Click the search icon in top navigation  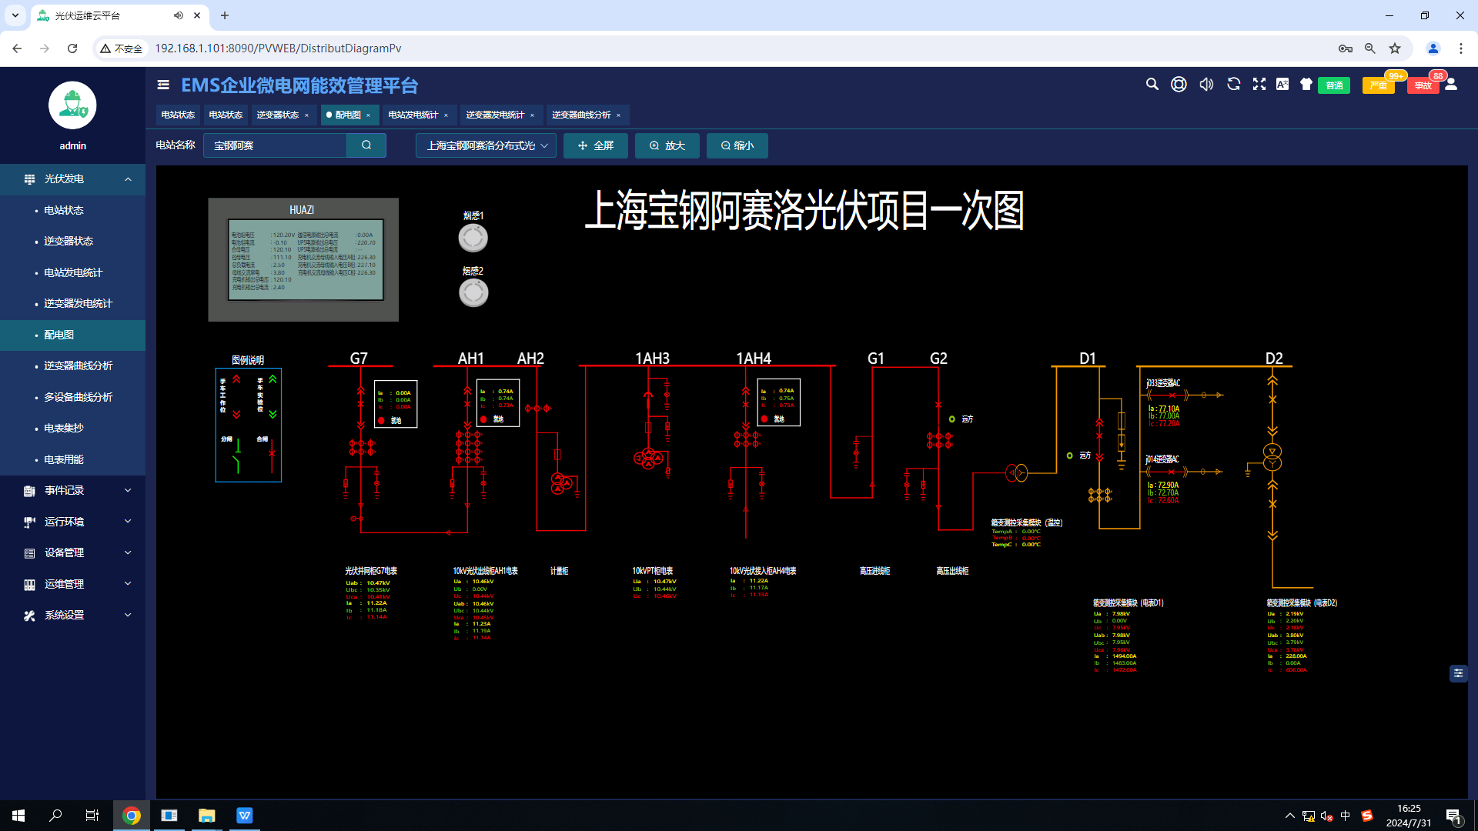[1152, 84]
